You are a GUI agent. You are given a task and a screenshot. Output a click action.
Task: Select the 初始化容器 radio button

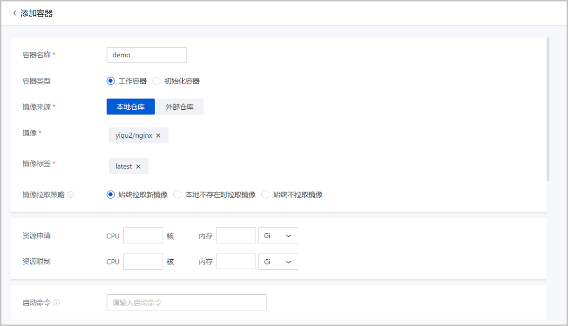(157, 81)
